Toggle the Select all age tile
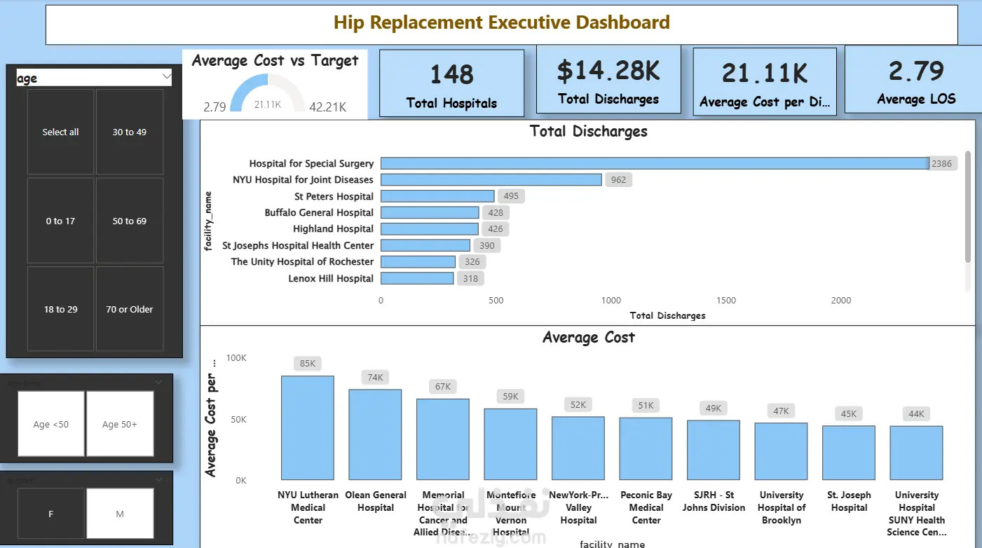The width and height of the screenshot is (982, 548). coord(60,132)
